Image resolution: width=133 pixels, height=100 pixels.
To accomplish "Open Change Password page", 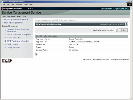I will pos(13,48).
